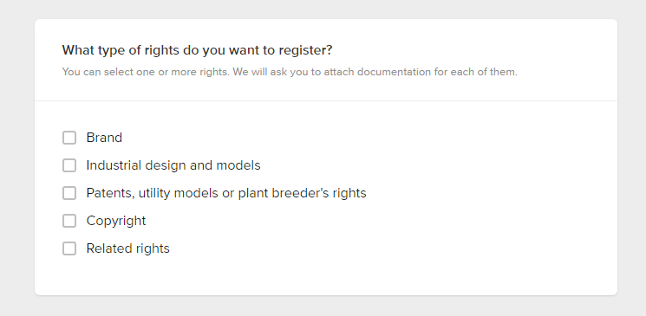
Task: Click the heading about type of rights
Action: 197,50
